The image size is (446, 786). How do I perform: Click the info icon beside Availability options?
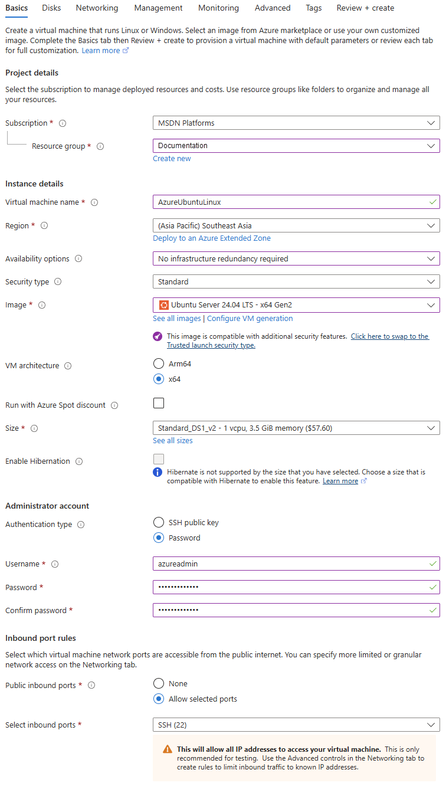78,259
